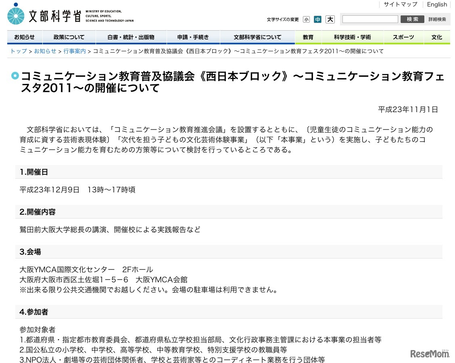Open the 詳細検索 advanced search
The image size is (455, 363).
point(437,19)
